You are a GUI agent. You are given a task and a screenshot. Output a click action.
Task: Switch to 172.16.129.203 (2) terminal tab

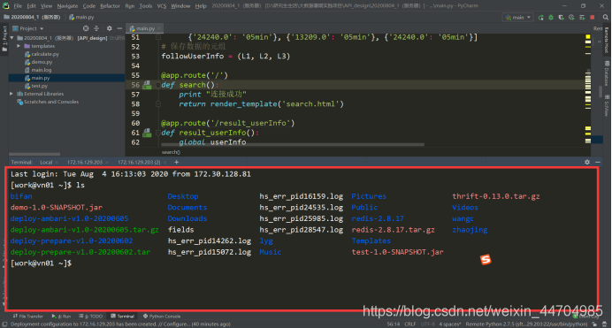139,163
